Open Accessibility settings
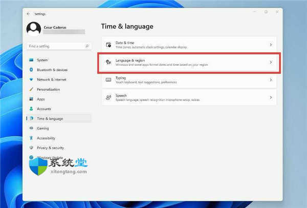 coord(59,138)
